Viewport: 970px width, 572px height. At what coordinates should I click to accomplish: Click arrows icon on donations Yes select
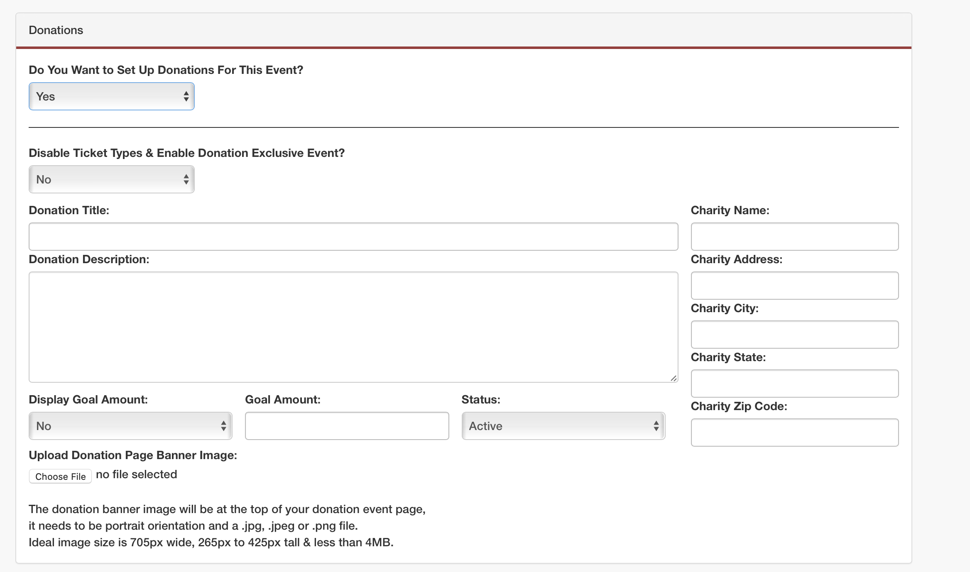point(186,96)
